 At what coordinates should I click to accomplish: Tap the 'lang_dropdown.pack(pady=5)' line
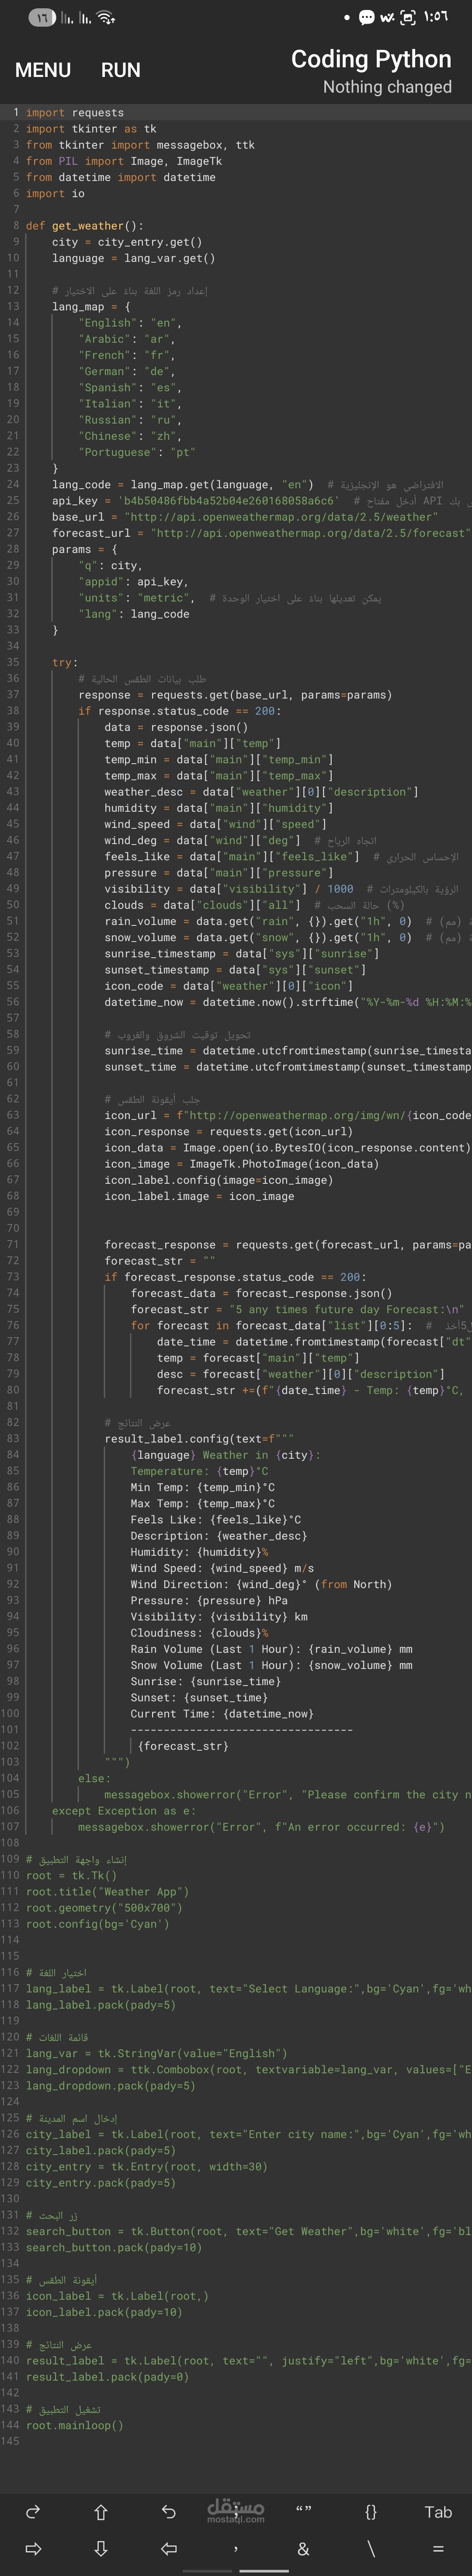(110, 2086)
